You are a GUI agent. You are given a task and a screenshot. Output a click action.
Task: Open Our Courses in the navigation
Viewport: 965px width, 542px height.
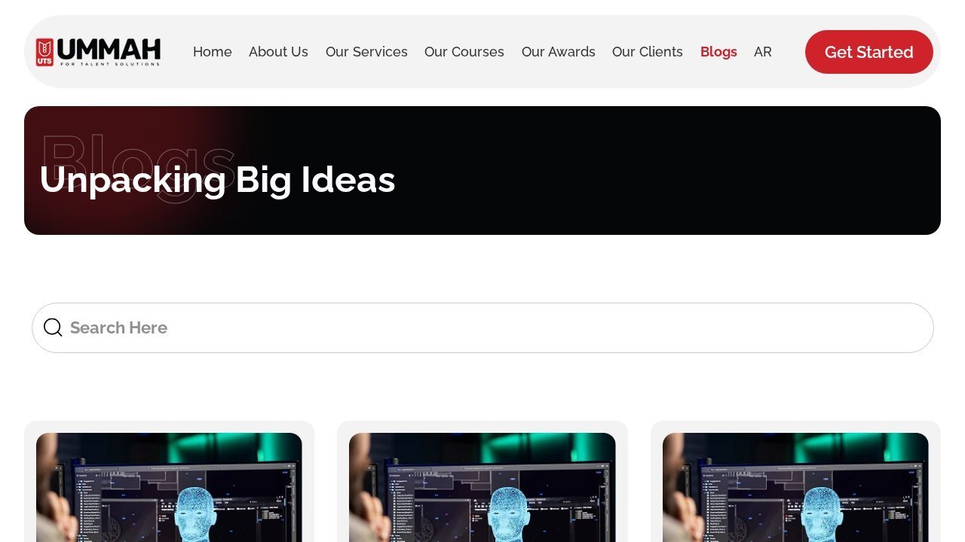(x=464, y=52)
